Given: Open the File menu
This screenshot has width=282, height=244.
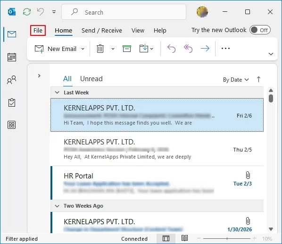Looking at the screenshot, I should pos(38,30).
